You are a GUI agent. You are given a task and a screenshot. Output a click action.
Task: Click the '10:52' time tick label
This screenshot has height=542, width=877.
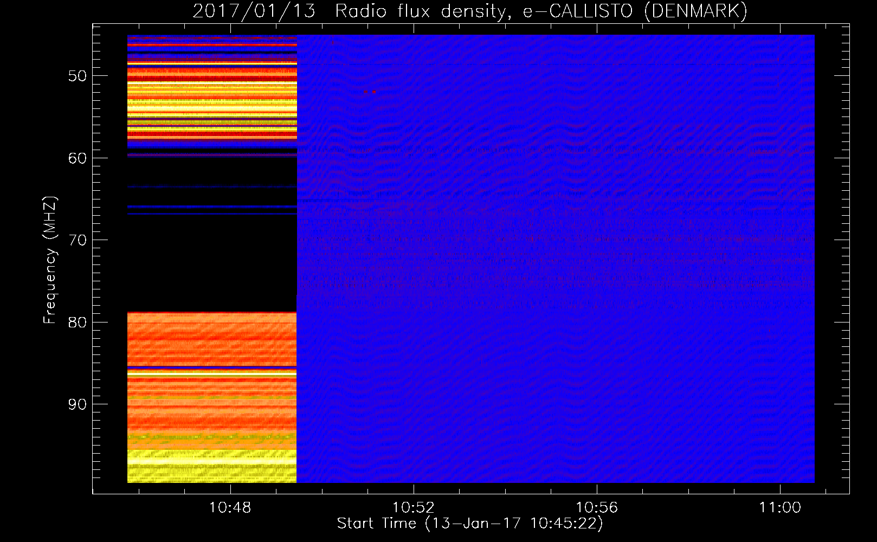[414, 507]
